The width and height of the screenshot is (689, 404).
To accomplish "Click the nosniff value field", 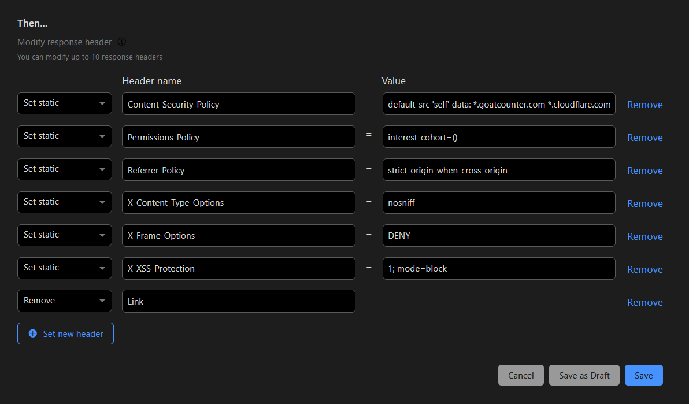I will pyautogui.click(x=499, y=203).
